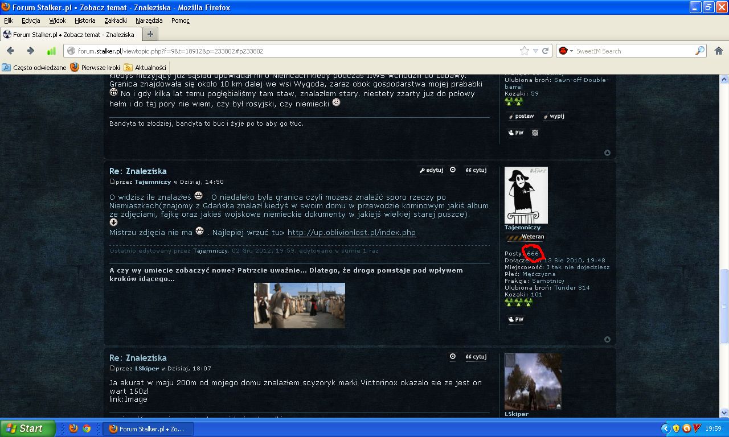Open the Firefox home page icon
Viewport: 729px width, 437px height.
point(718,51)
